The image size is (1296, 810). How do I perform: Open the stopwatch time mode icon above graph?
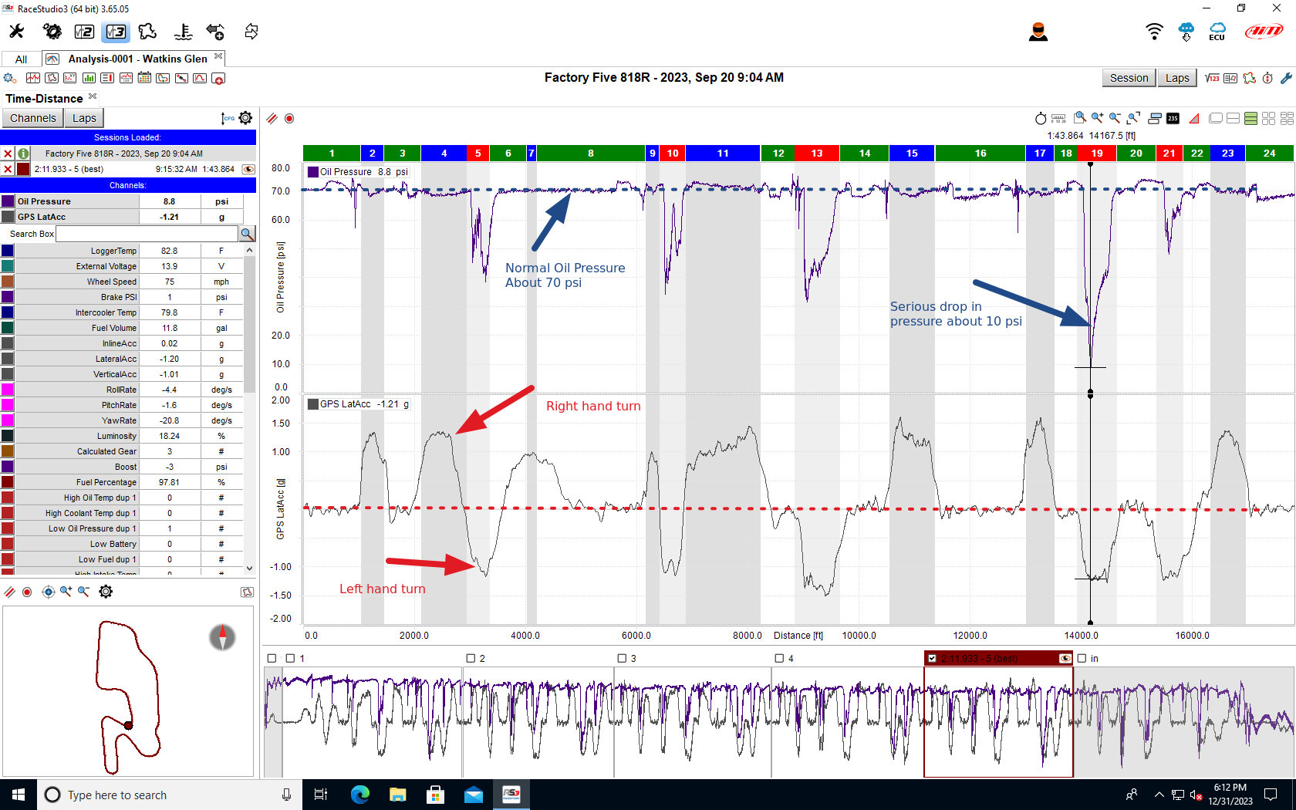point(1041,118)
